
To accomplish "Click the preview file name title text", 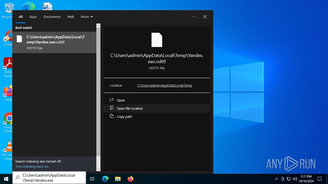I will (157, 59).
